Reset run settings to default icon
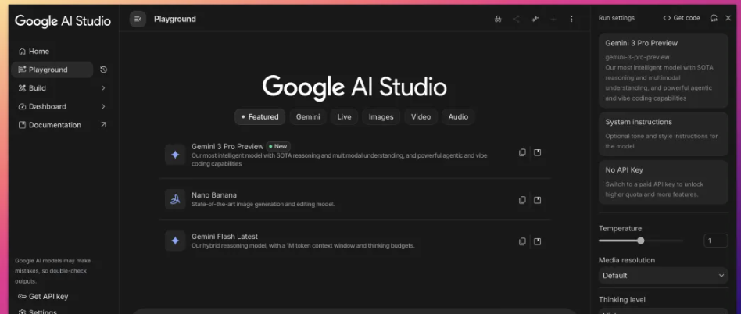 pyautogui.click(x=713, y=18)
